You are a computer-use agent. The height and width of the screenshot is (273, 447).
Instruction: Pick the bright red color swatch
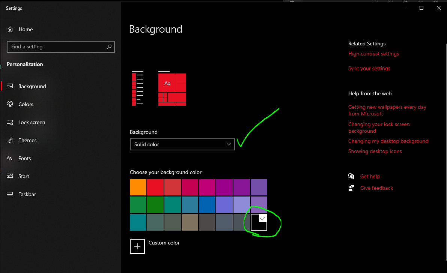(x=155, y=187)
